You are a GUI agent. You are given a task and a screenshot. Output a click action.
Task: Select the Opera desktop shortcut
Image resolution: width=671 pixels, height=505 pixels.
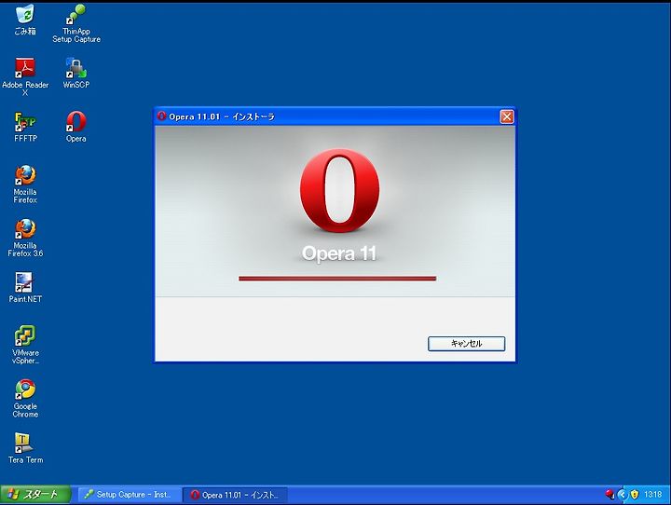(x=76, y=127)
